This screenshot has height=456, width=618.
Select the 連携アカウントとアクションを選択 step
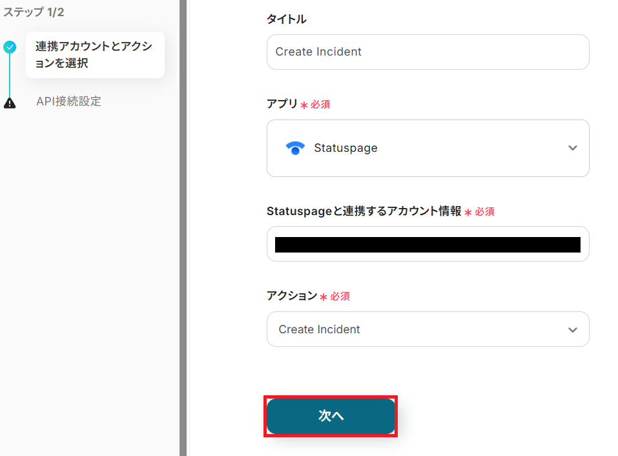click(94, 55)
